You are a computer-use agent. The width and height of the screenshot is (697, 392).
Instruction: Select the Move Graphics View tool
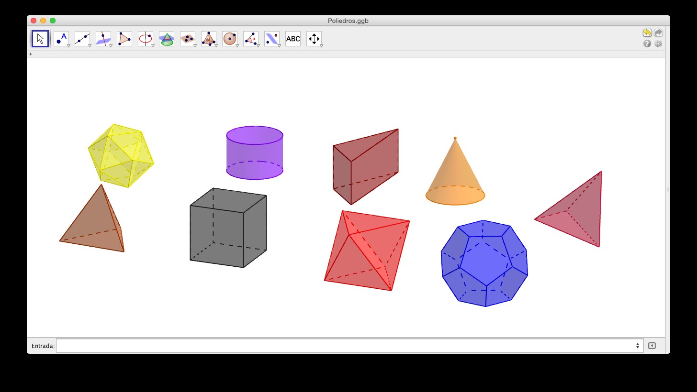coord(314,38)
